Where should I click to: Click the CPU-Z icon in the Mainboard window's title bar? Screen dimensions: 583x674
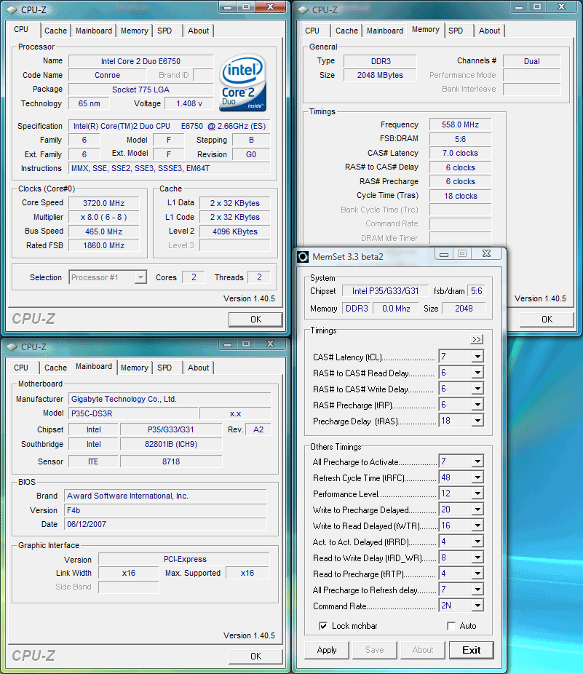(12, 347)
